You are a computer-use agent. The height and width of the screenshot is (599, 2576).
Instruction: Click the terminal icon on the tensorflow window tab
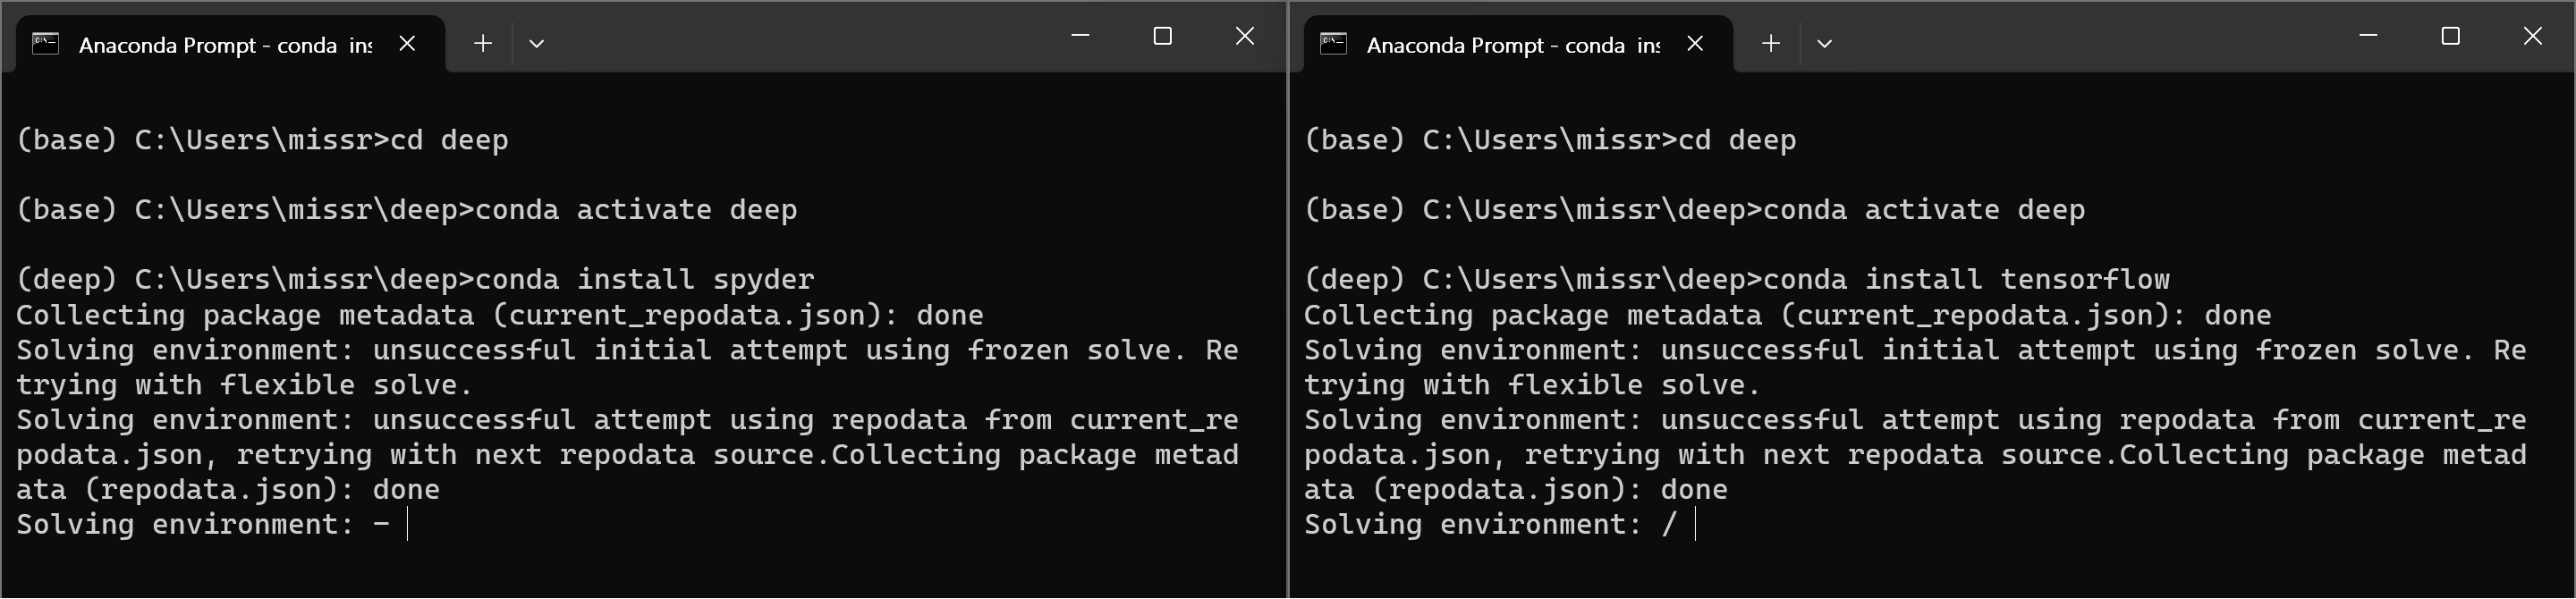1334,43
